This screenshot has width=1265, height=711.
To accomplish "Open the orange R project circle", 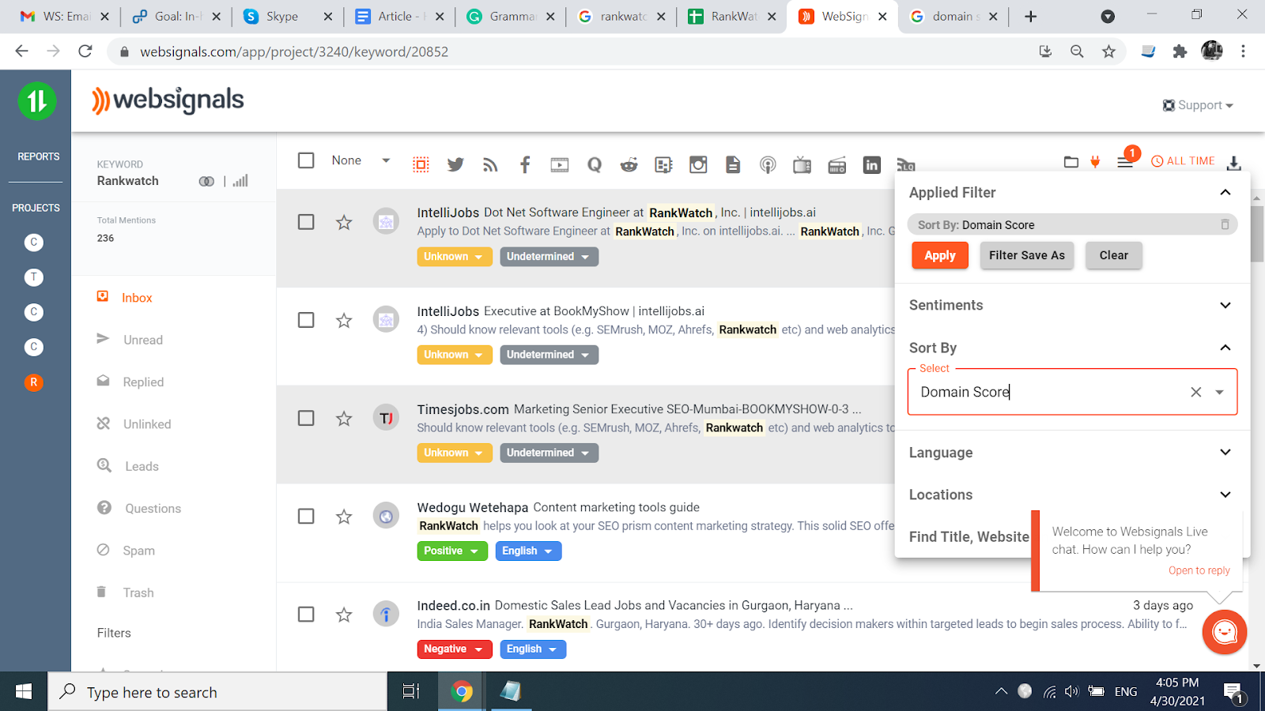I will pyautogui.click(x=33, y=382).
